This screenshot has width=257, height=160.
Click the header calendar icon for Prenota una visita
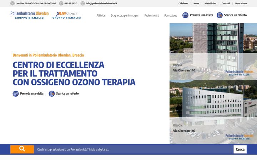pyautogui.click(x=185, y=15)
